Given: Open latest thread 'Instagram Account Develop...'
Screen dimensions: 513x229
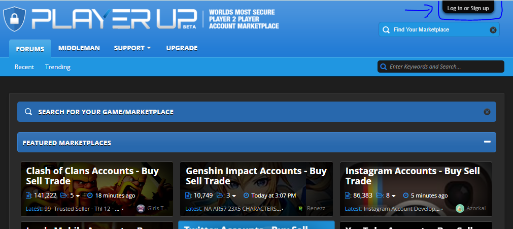Looking at the screenshot, I should (401, 209).
